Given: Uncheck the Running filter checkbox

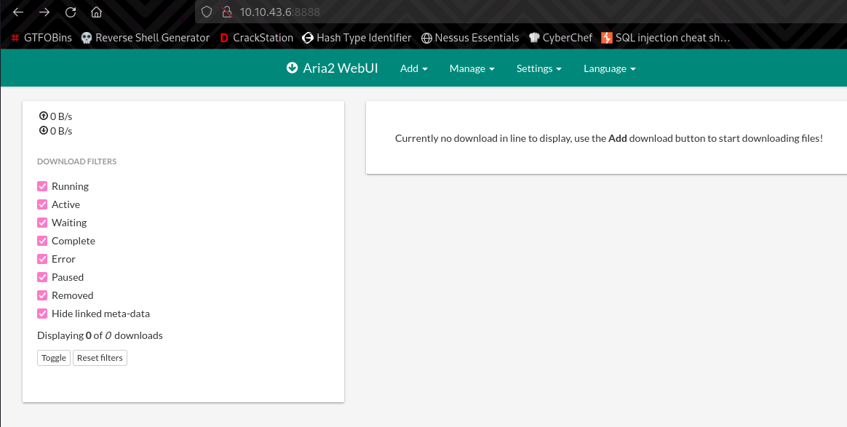Looking at the screenshot, I should pyautogui.click(x=42, y=186).
